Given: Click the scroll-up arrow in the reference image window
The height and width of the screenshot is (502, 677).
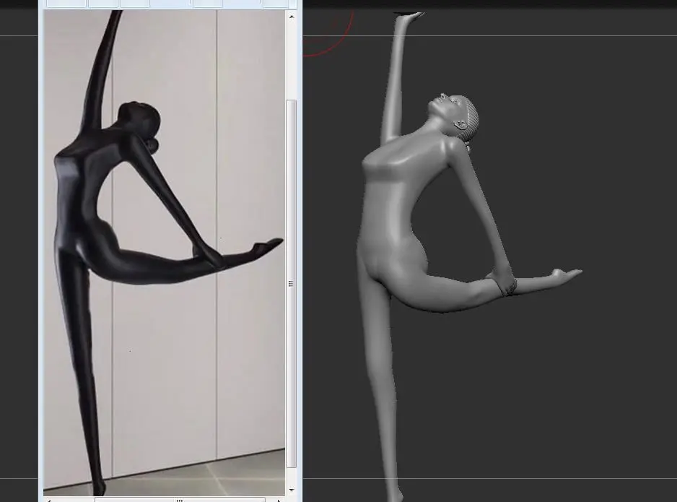Looking at the screenshot, I should click(292, 17).
